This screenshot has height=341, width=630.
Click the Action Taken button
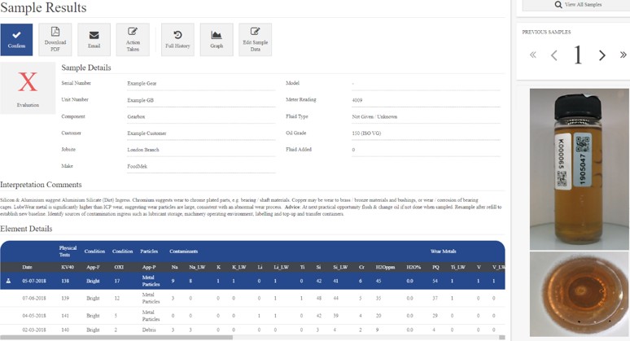[x=133, y=39]
